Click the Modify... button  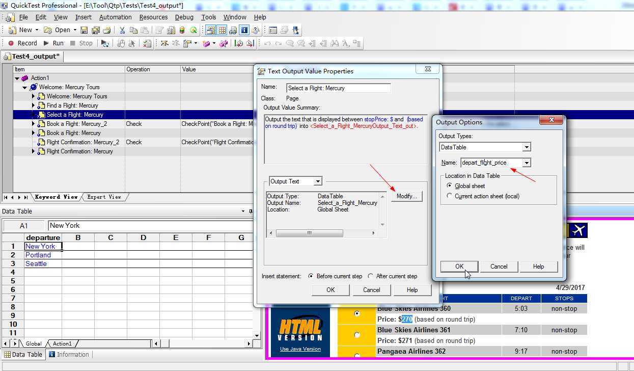[x=407, y=196]
